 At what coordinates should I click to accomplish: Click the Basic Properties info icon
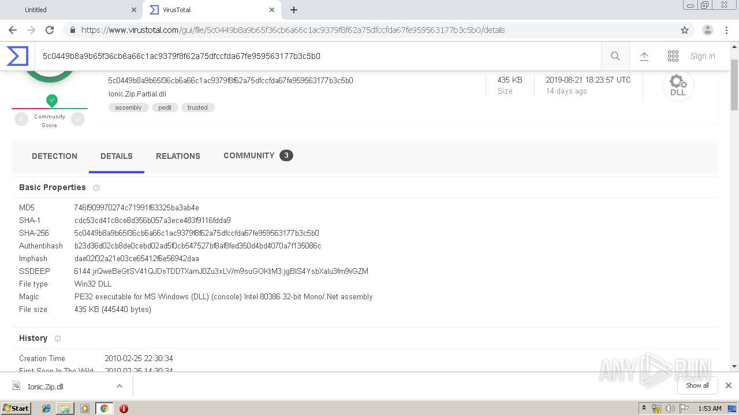pyautogui.click(x=96, y=188)
